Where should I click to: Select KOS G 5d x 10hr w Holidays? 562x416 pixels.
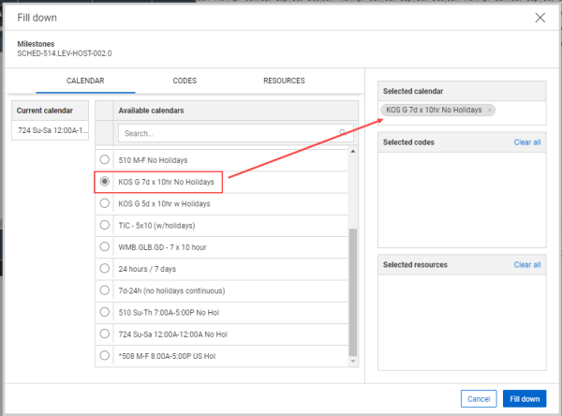pyautogui.click(x=104, y=202)
